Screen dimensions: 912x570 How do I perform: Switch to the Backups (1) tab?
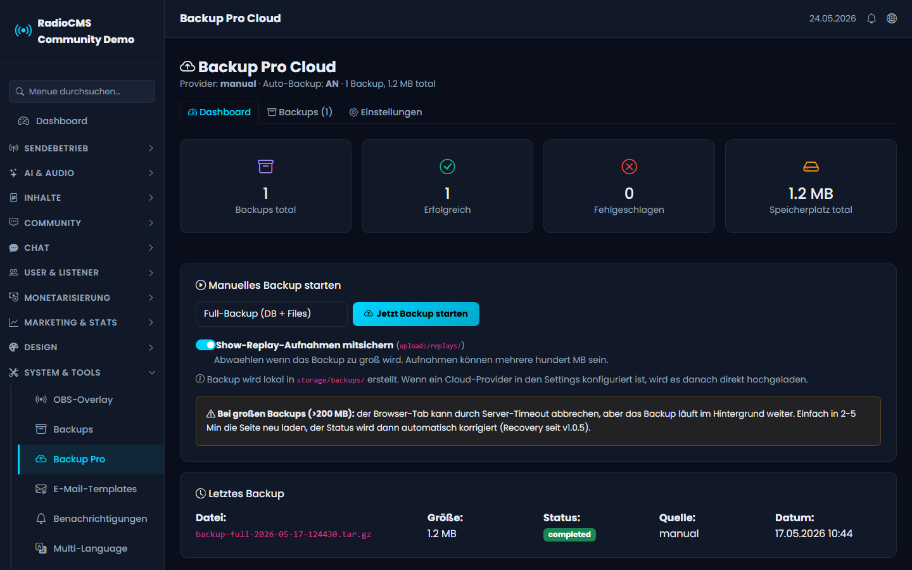(x=300, y=112)
